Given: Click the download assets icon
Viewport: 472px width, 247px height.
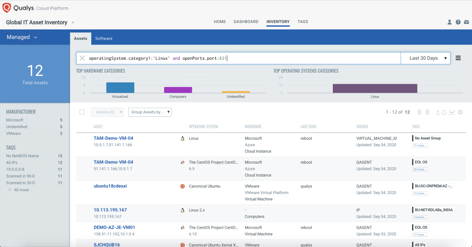Looking at the screenshot, I should (x=437, y=112).
